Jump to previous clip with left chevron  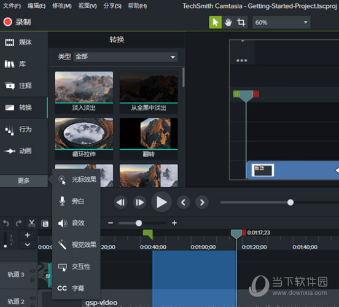[184, 203]
